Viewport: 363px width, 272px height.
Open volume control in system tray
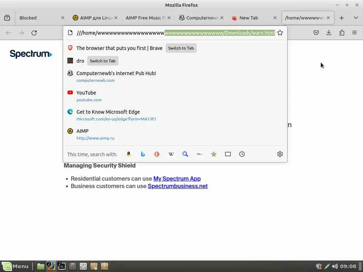click(335, 266)
